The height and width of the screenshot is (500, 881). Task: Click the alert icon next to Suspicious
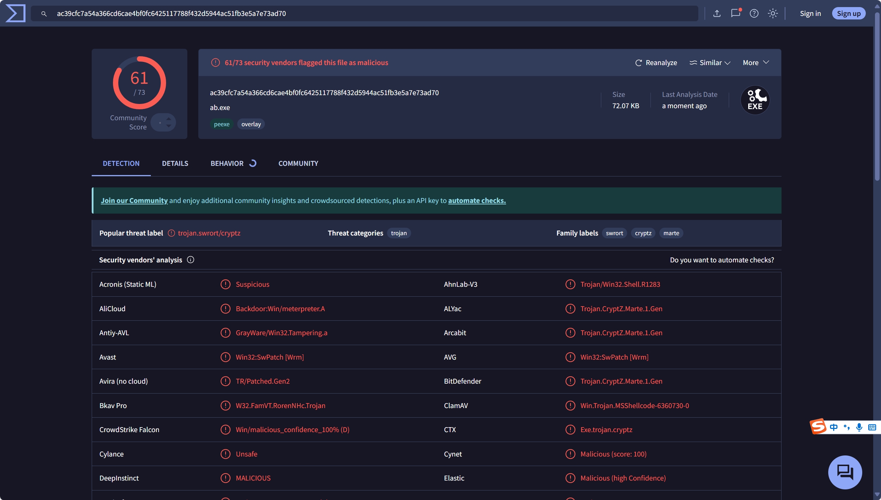(x=226, y=284)
